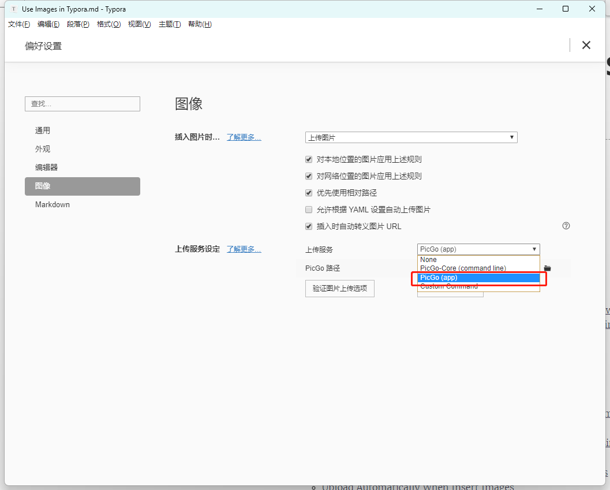Click the 验证图片上传选项 button

[339, 289]
